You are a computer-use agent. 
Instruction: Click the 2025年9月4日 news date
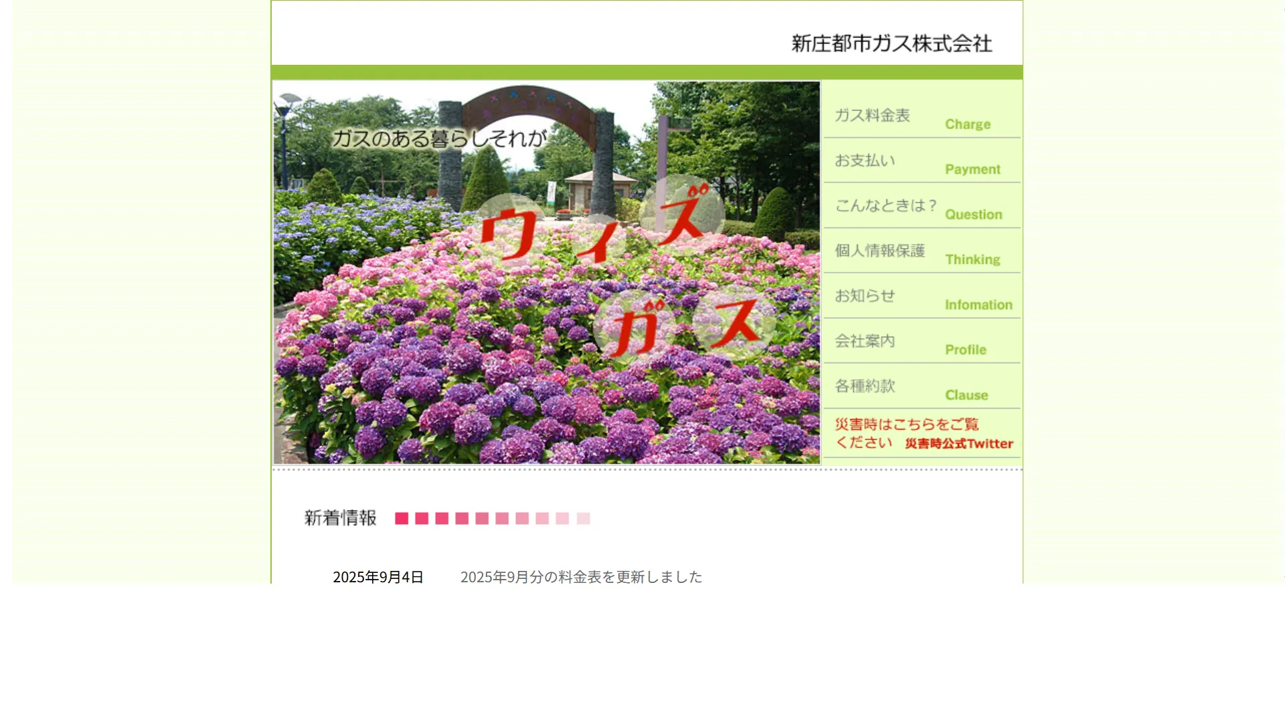click(x=378, y=577)
